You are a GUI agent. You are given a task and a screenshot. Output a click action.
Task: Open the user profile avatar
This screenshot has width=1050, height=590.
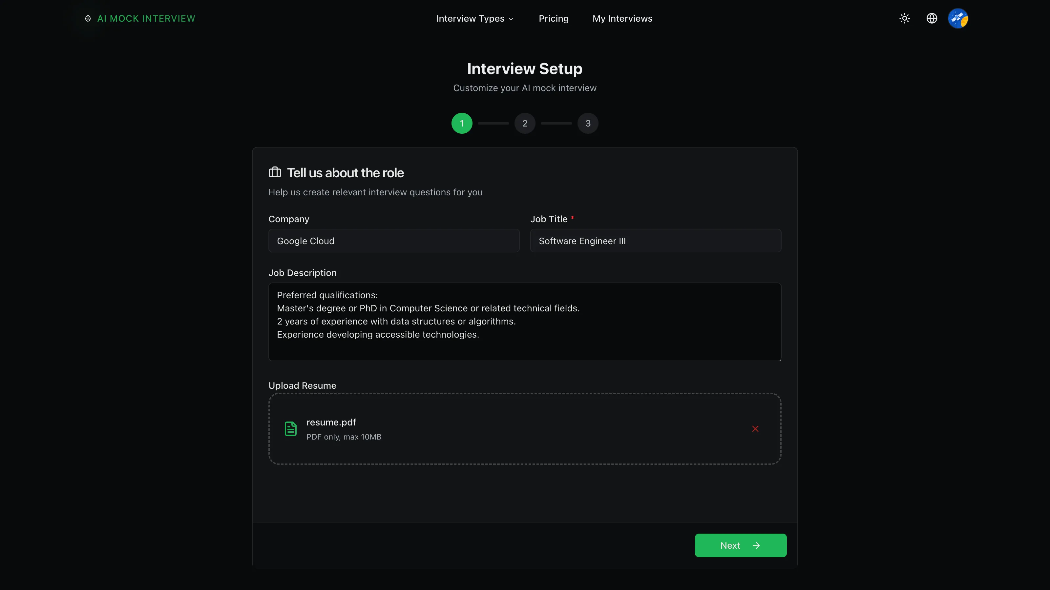pyautogui.click(x=958, y=18)
